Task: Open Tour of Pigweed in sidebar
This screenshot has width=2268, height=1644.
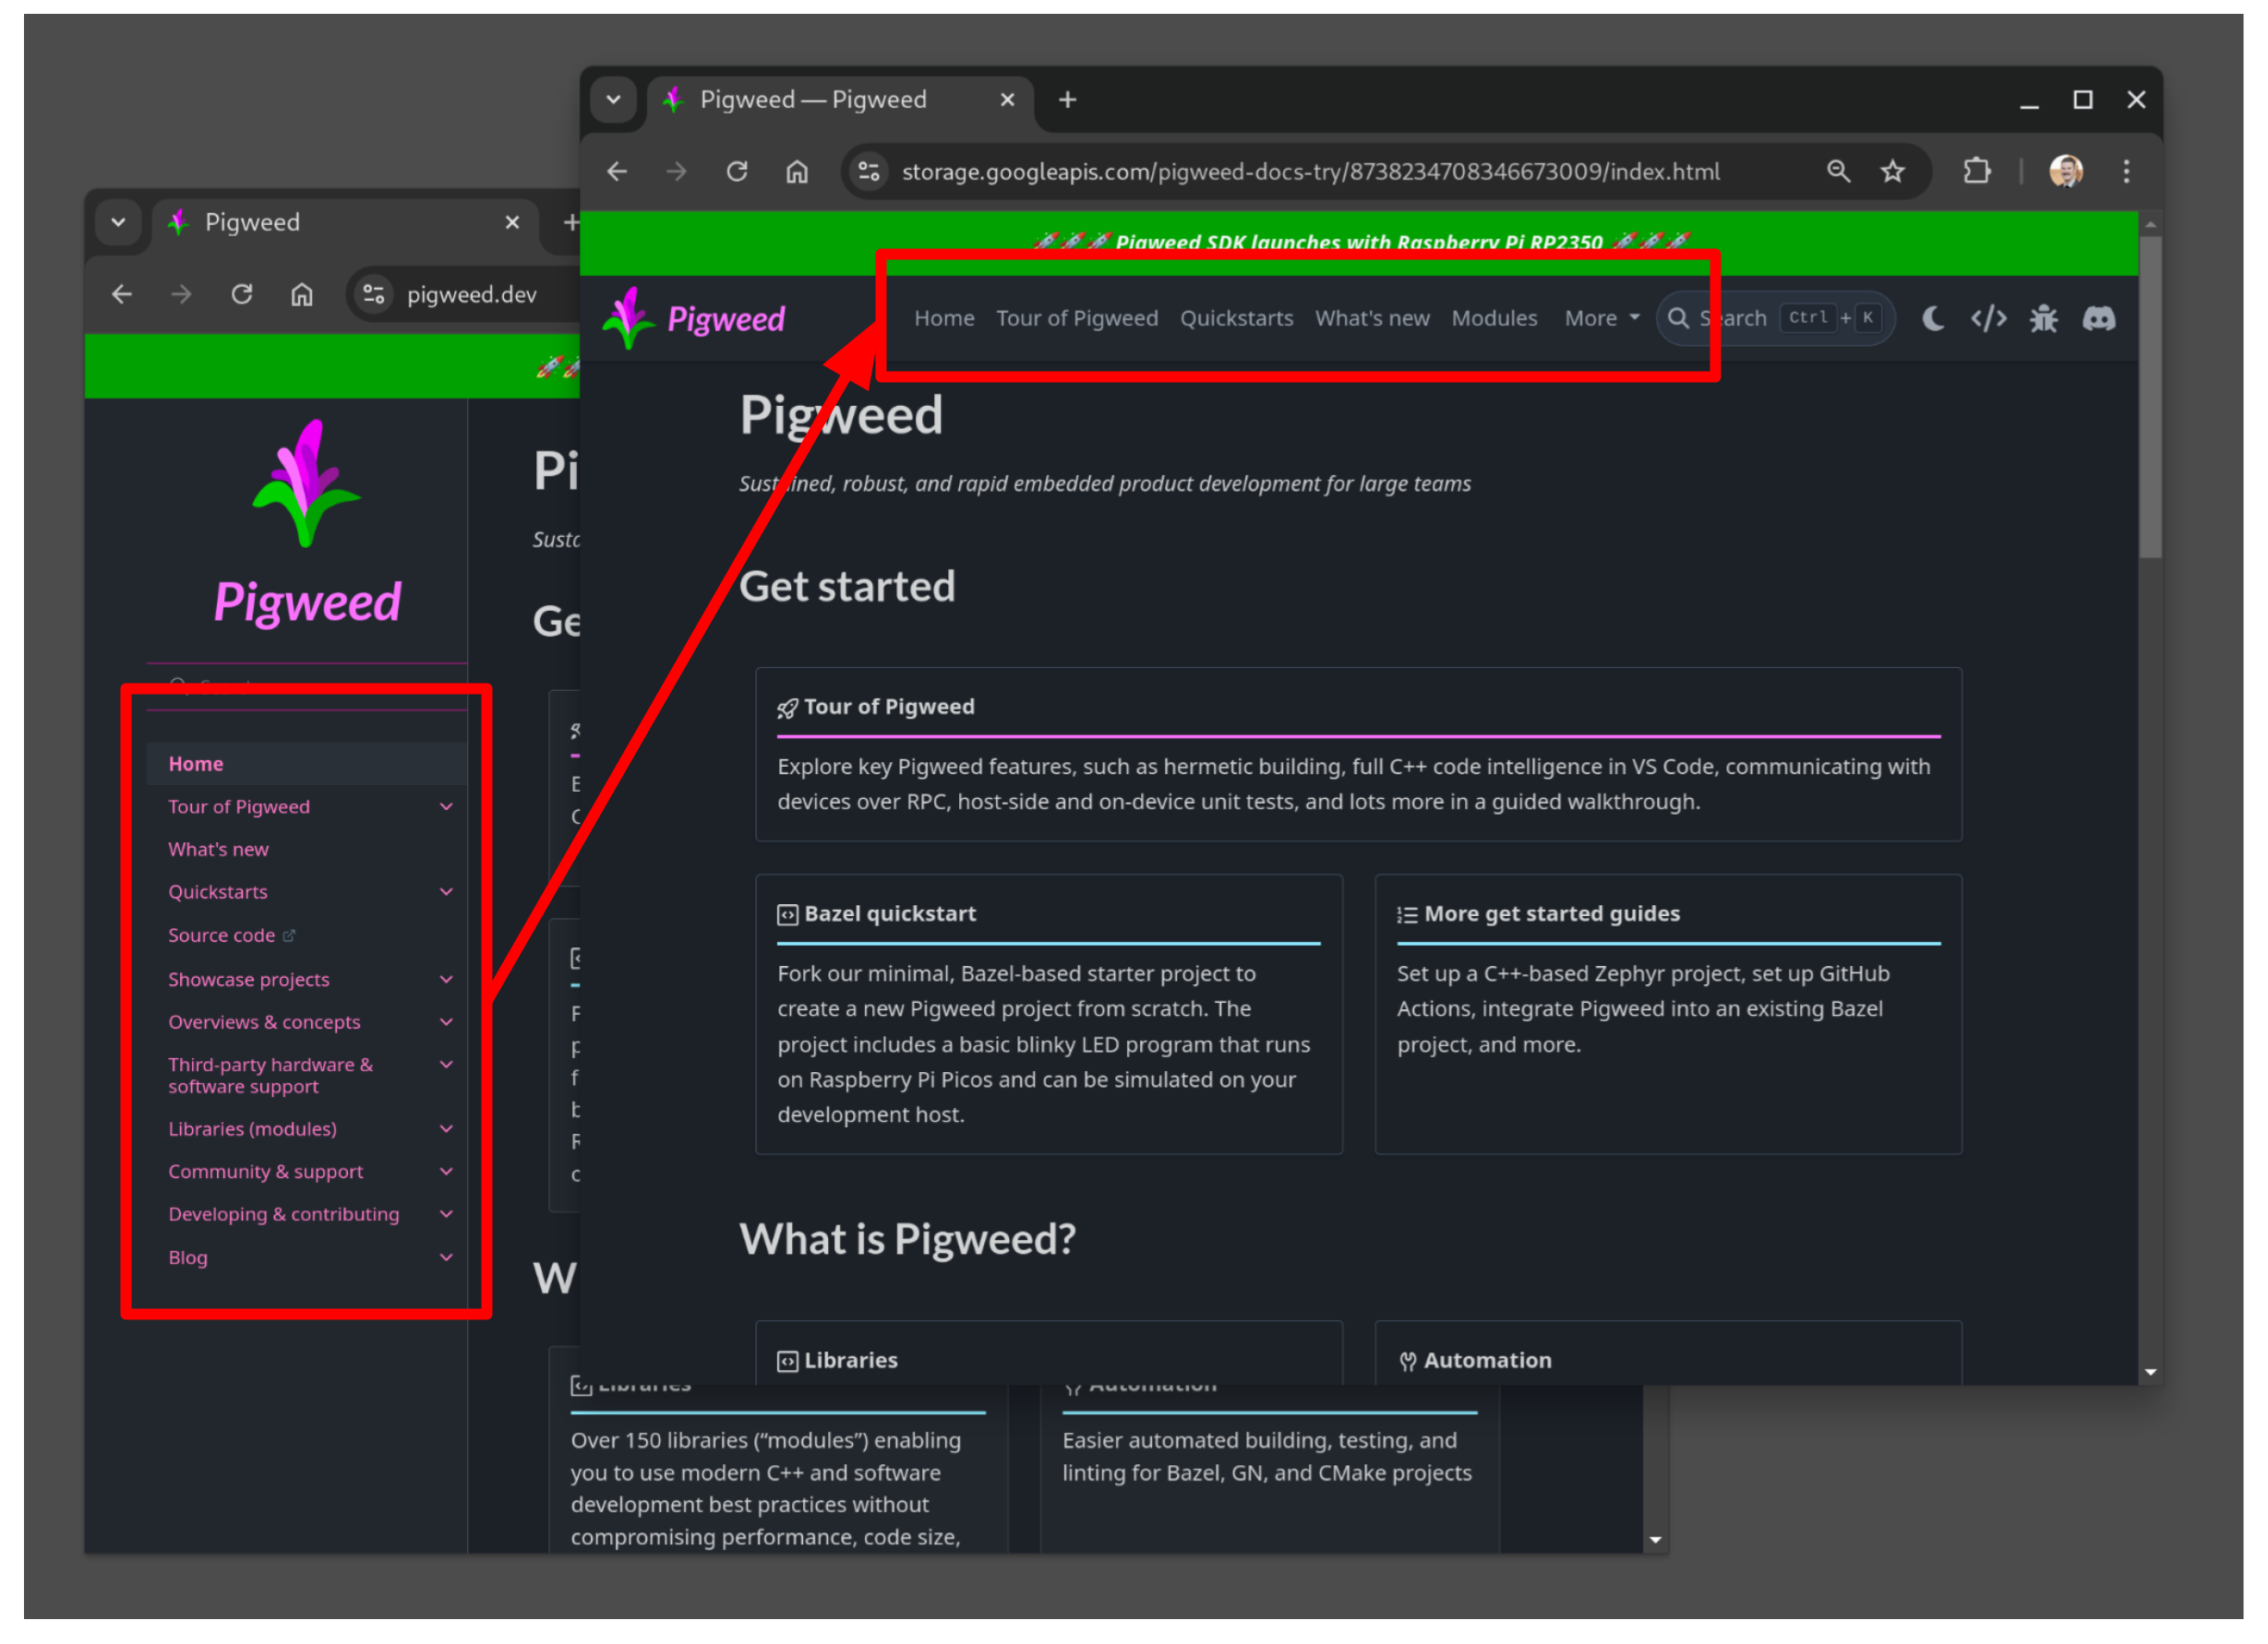Action: [239, 807]
